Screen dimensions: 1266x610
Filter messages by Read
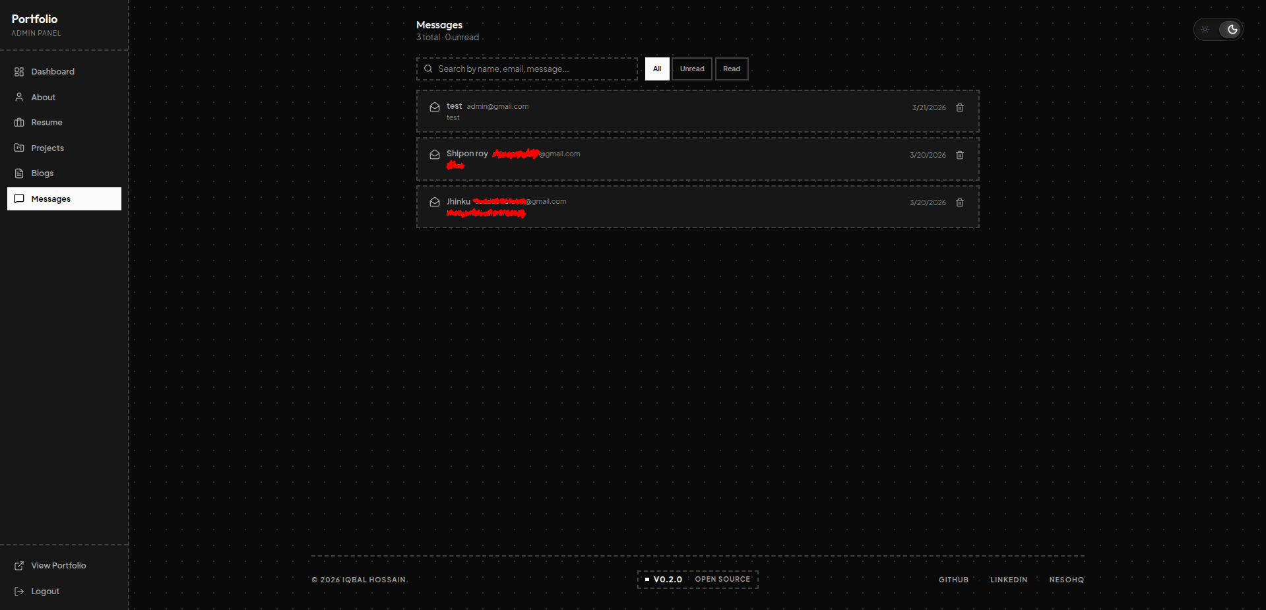coord(731,69)
